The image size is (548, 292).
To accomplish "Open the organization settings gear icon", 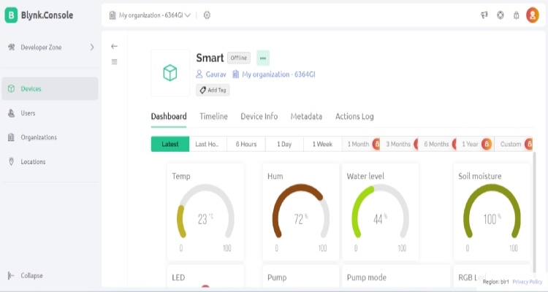I will click(207, 15).
